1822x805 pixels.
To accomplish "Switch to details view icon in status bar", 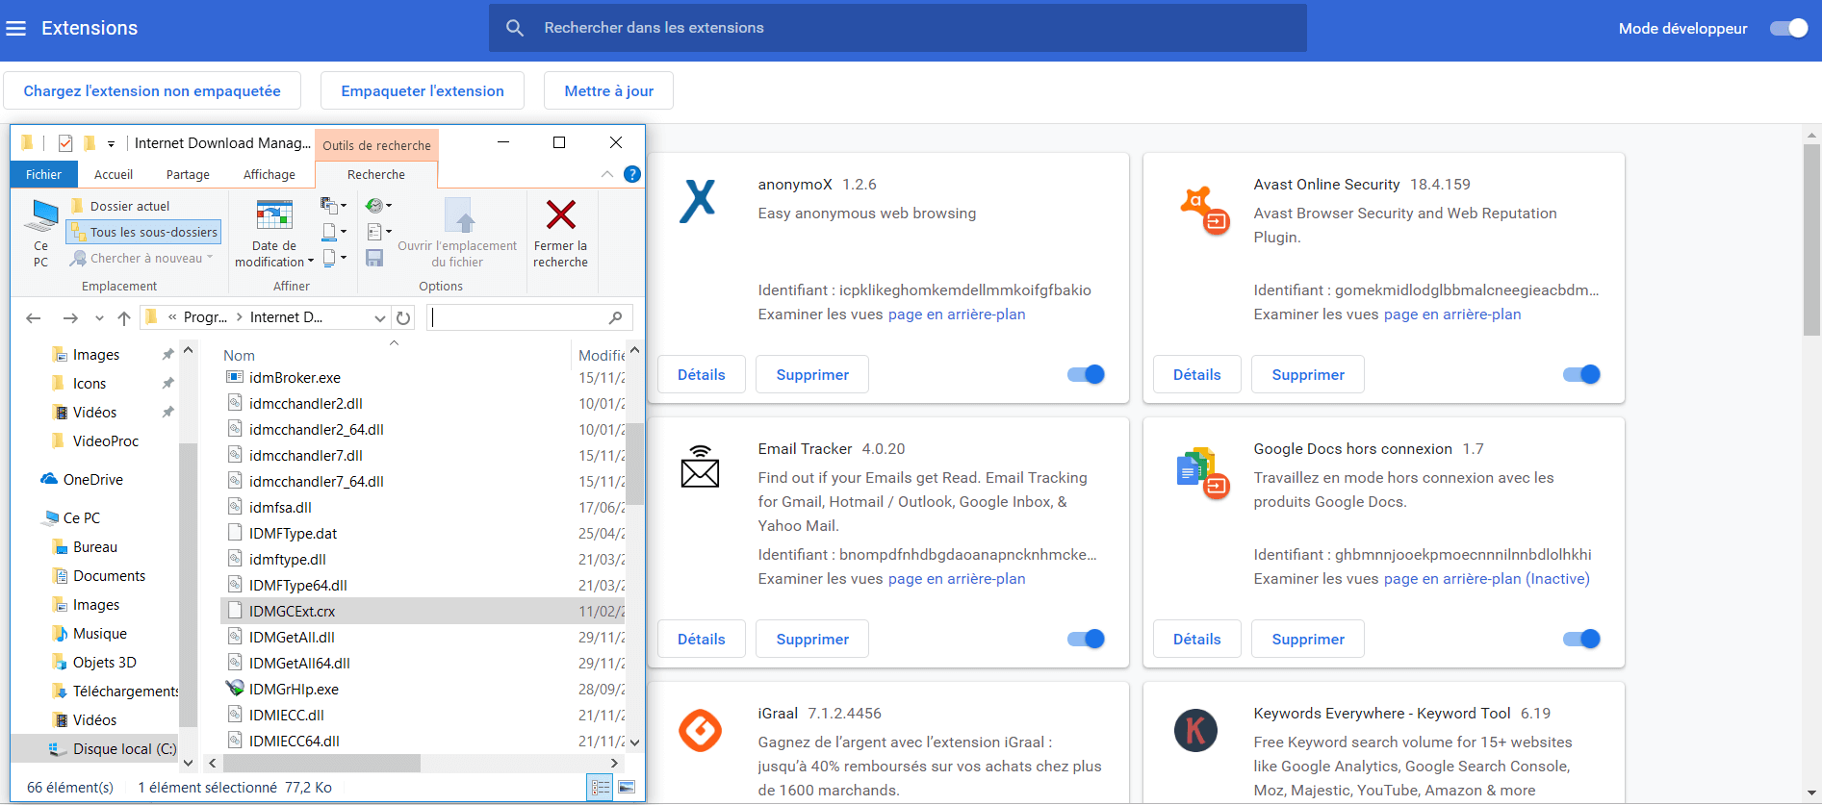I will coord(601,788).
